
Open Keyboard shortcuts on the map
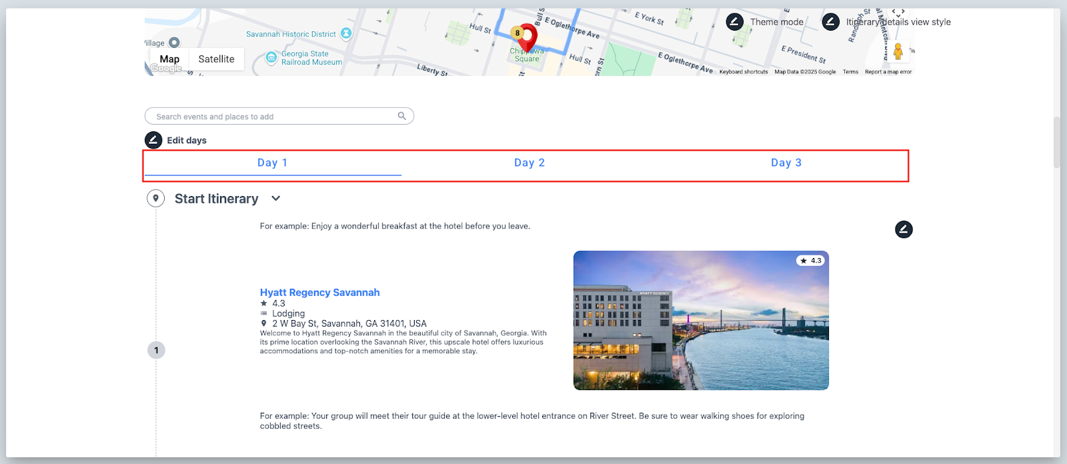[x=744, y=71]
